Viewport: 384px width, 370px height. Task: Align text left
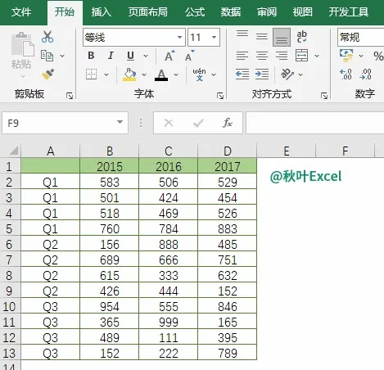pos(242,56)
